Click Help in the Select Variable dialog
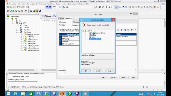Viewport: 171px width, 96px height. coord(110,71)
